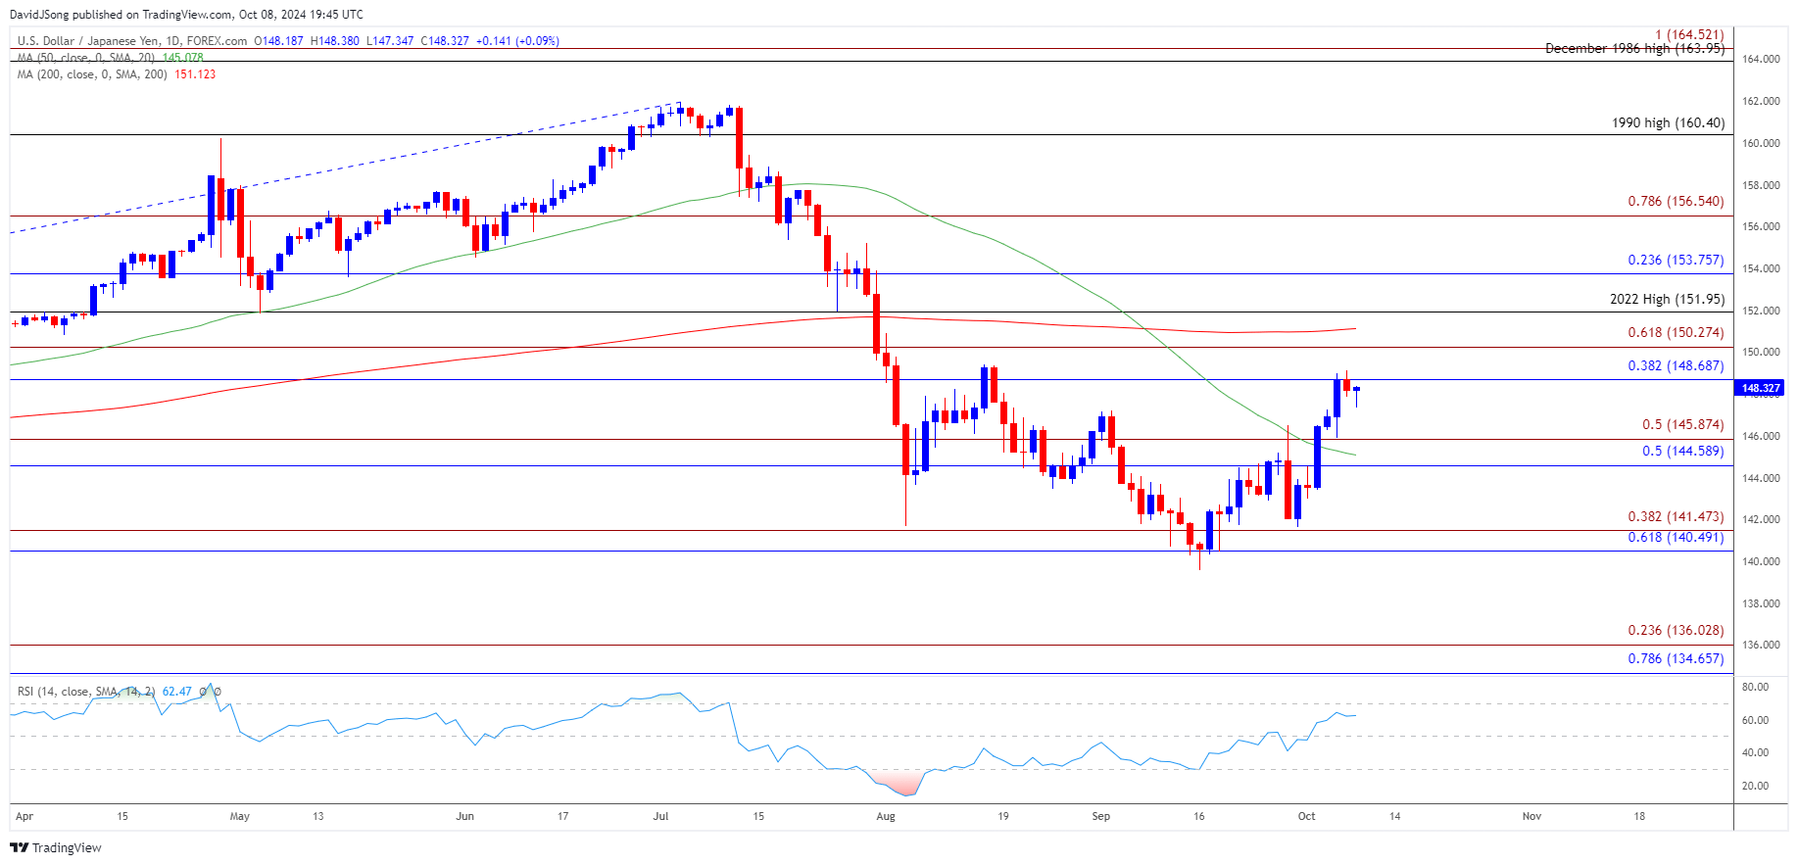
Task: Click the Sep label on the time axis
Action: point(1101,816)
